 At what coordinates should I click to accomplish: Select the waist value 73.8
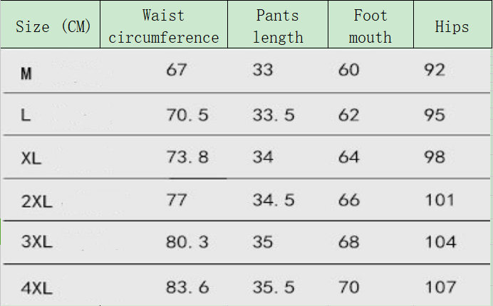click(187, 157)
